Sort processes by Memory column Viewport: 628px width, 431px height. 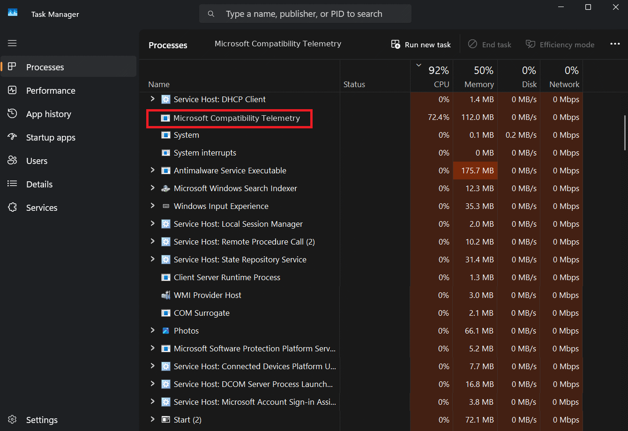click(475, 77)
